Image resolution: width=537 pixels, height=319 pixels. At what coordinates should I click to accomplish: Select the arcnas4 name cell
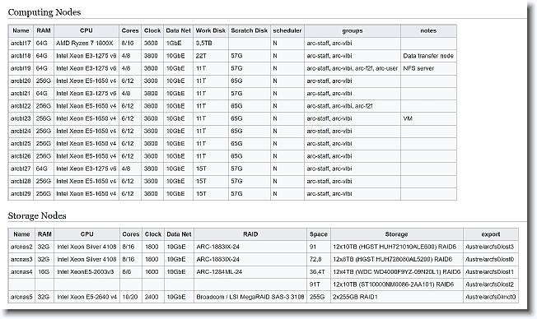(x=21, y=272)
